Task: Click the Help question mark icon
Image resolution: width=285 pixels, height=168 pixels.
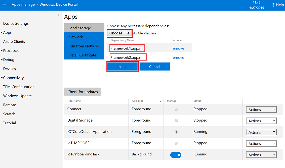Action: (x=273, y=5)
